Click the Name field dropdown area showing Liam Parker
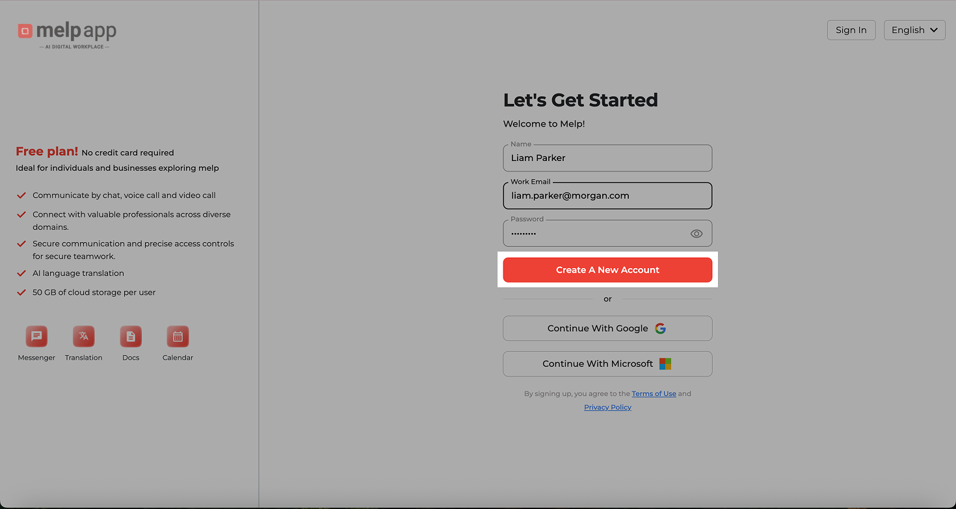The image size is (956, 509). 607,158
